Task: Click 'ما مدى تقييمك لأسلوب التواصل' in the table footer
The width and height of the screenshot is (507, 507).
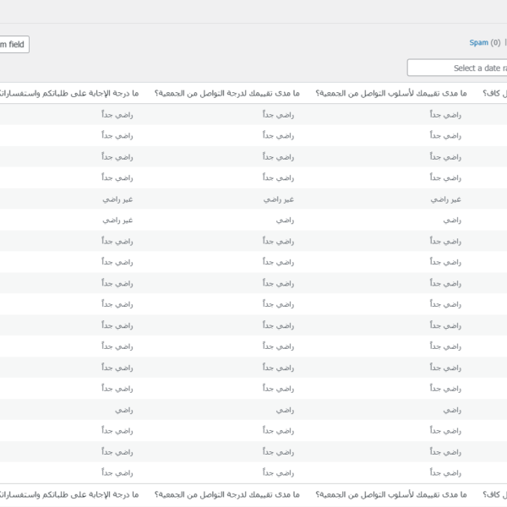Action: [391, 494]
